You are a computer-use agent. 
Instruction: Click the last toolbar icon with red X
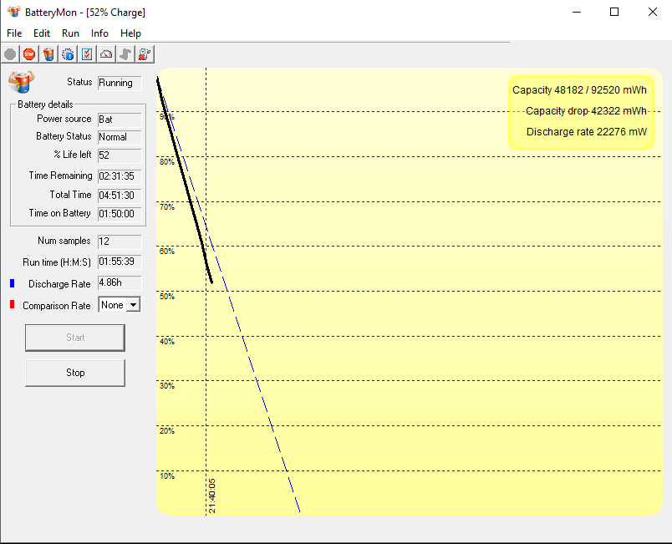[145, 54]
